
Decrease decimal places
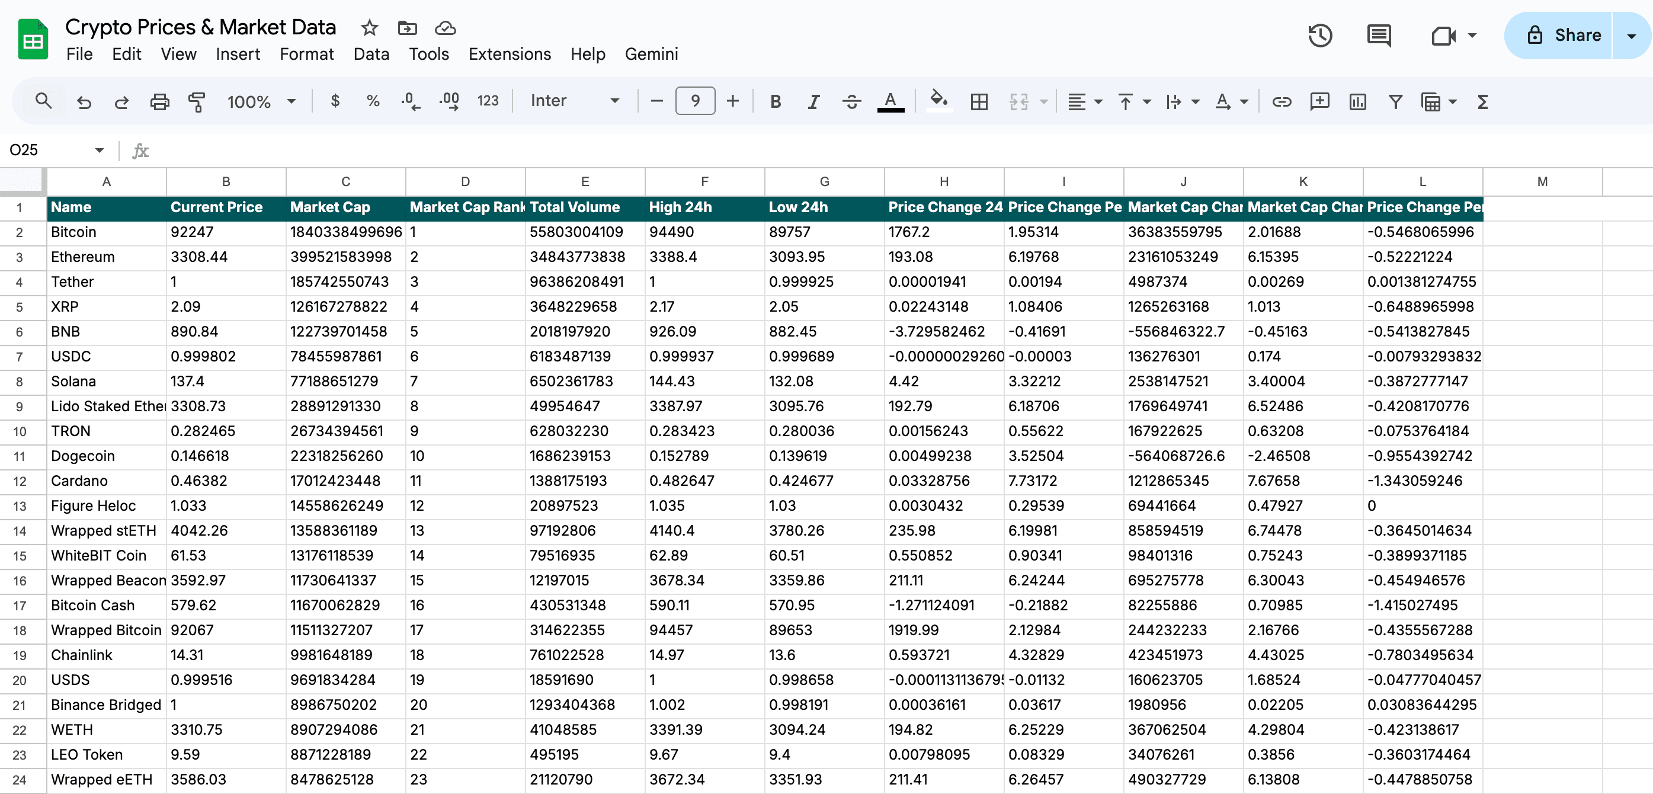coord(410,101)
